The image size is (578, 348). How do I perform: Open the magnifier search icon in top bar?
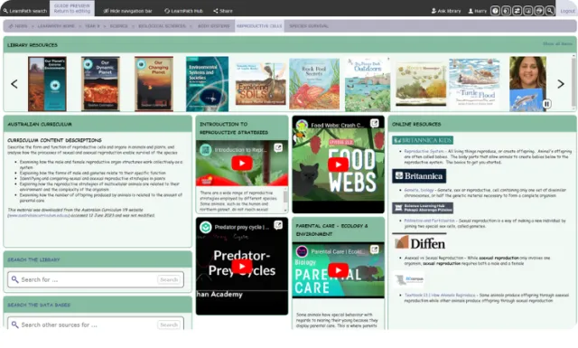pos(550,11)
